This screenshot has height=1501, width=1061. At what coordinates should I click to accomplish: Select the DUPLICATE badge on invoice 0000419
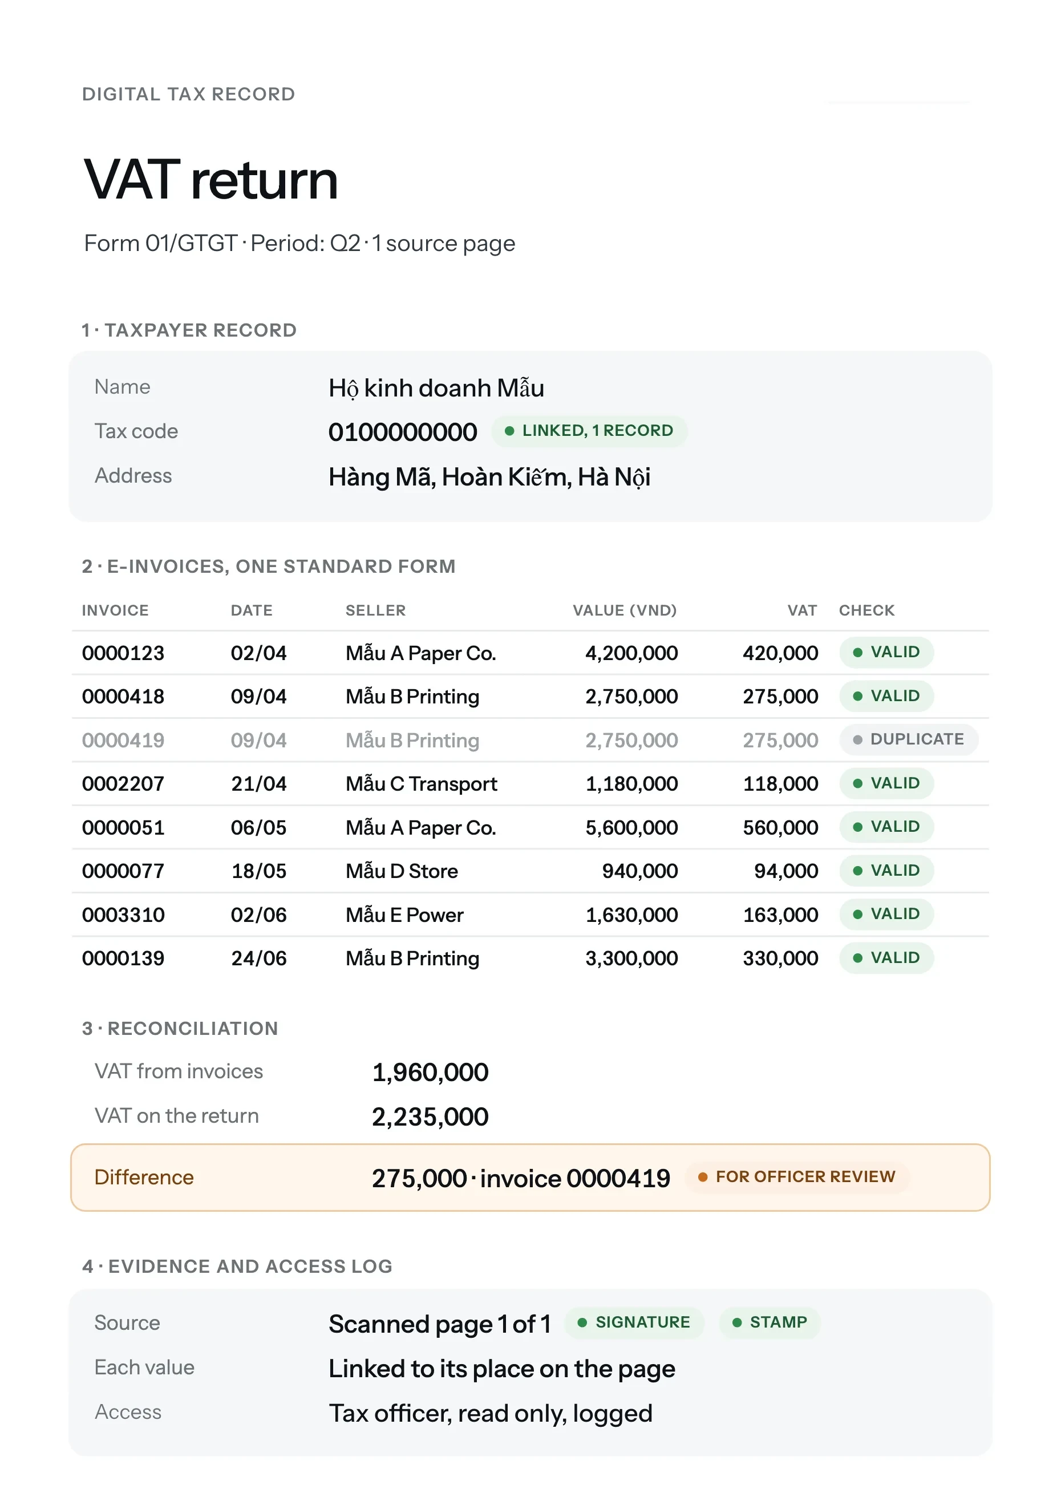[909, 739]
